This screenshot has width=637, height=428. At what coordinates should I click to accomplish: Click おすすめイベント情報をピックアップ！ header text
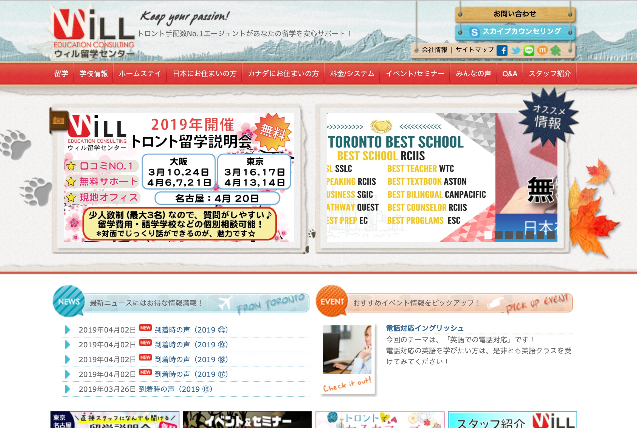(416, 303)
